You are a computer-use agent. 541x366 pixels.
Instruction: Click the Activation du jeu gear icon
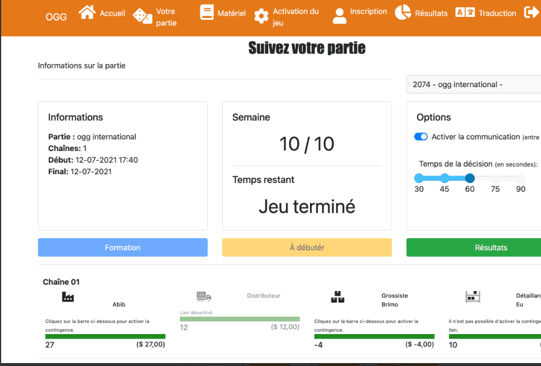click(x=262, y=16)
